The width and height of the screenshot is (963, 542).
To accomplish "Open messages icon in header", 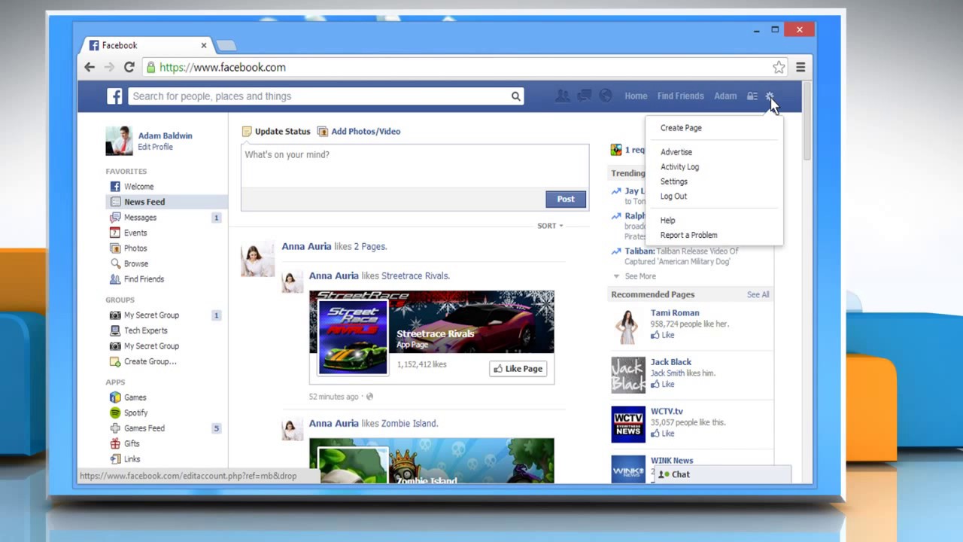I will (x=584, y=96).
